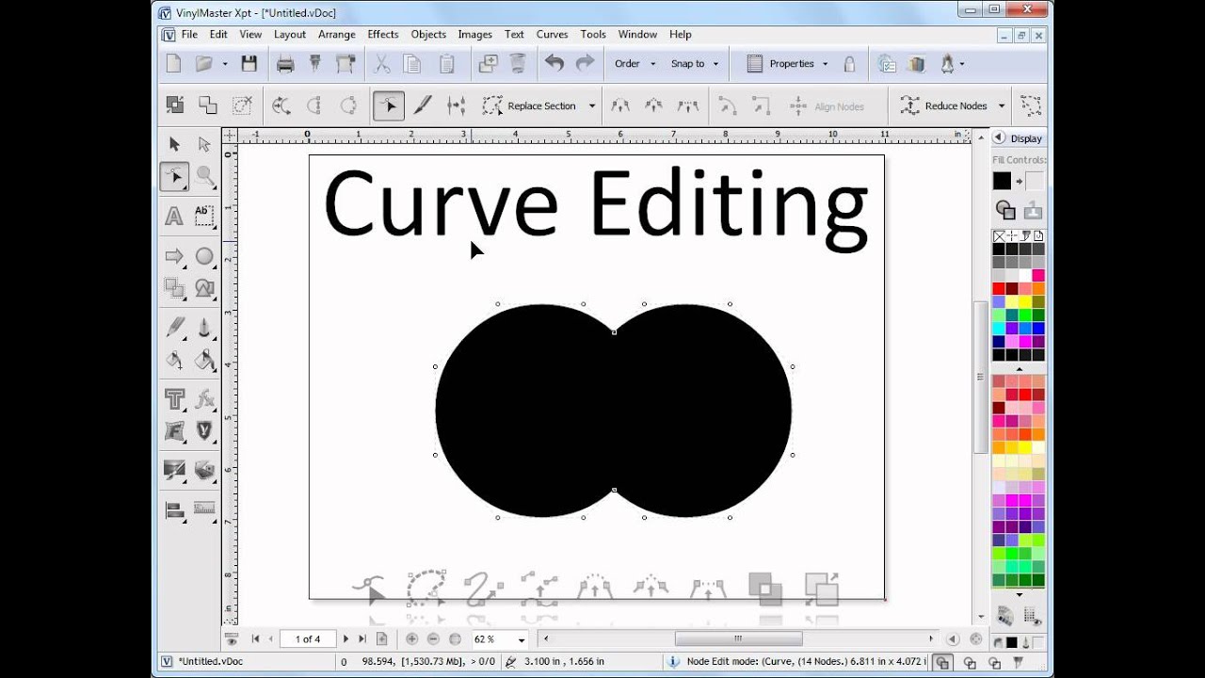Click the Reduce Nodes button
Screen dimensions: 1205x678
point(944,105)
